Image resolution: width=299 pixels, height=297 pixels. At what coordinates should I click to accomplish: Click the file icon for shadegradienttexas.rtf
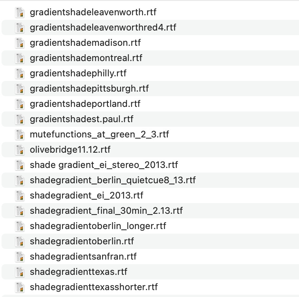pyautogui.click(x=20, y=272)
